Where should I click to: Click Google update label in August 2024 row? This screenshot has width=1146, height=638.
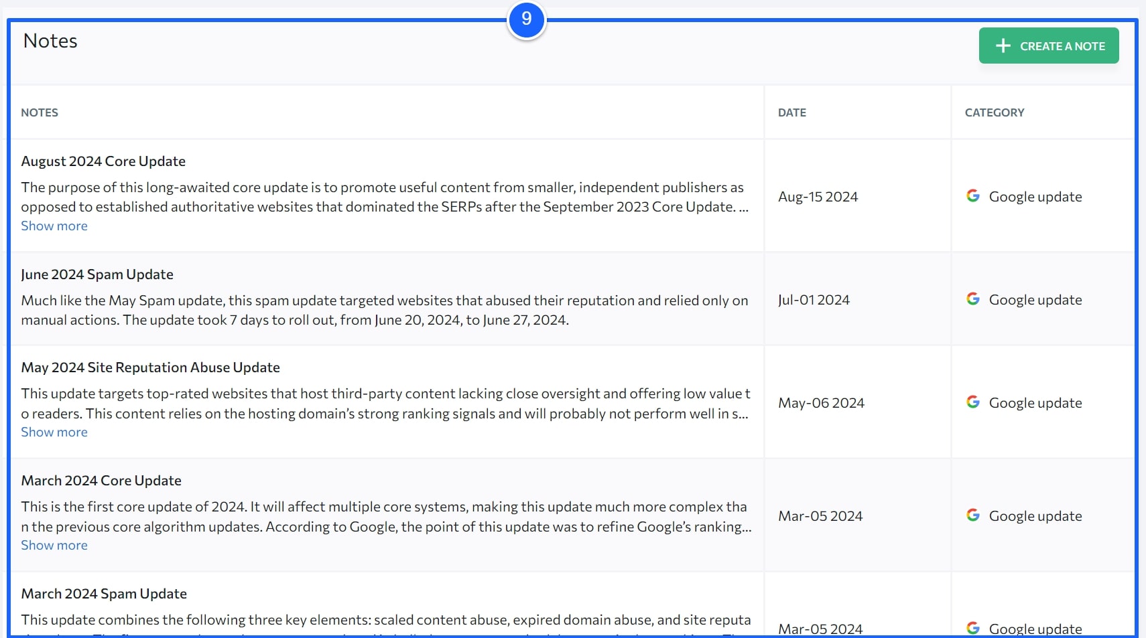point(1035,197)
